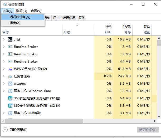This screenshot has width=161, height=138.
Task: Expand the Runtime Broker group using 1.7 MB
Action: tap(4, 47)
